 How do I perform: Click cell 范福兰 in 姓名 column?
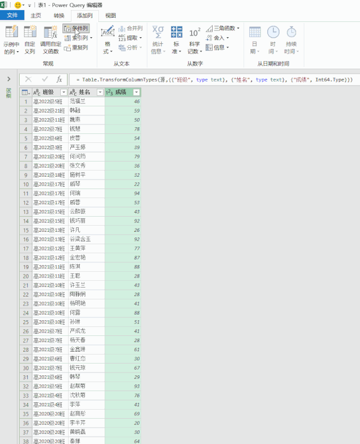(x=86, y=101)
